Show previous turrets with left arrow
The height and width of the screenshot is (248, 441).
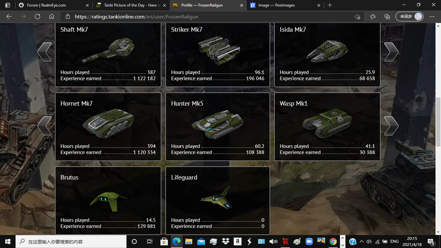[x=44, y=52]
